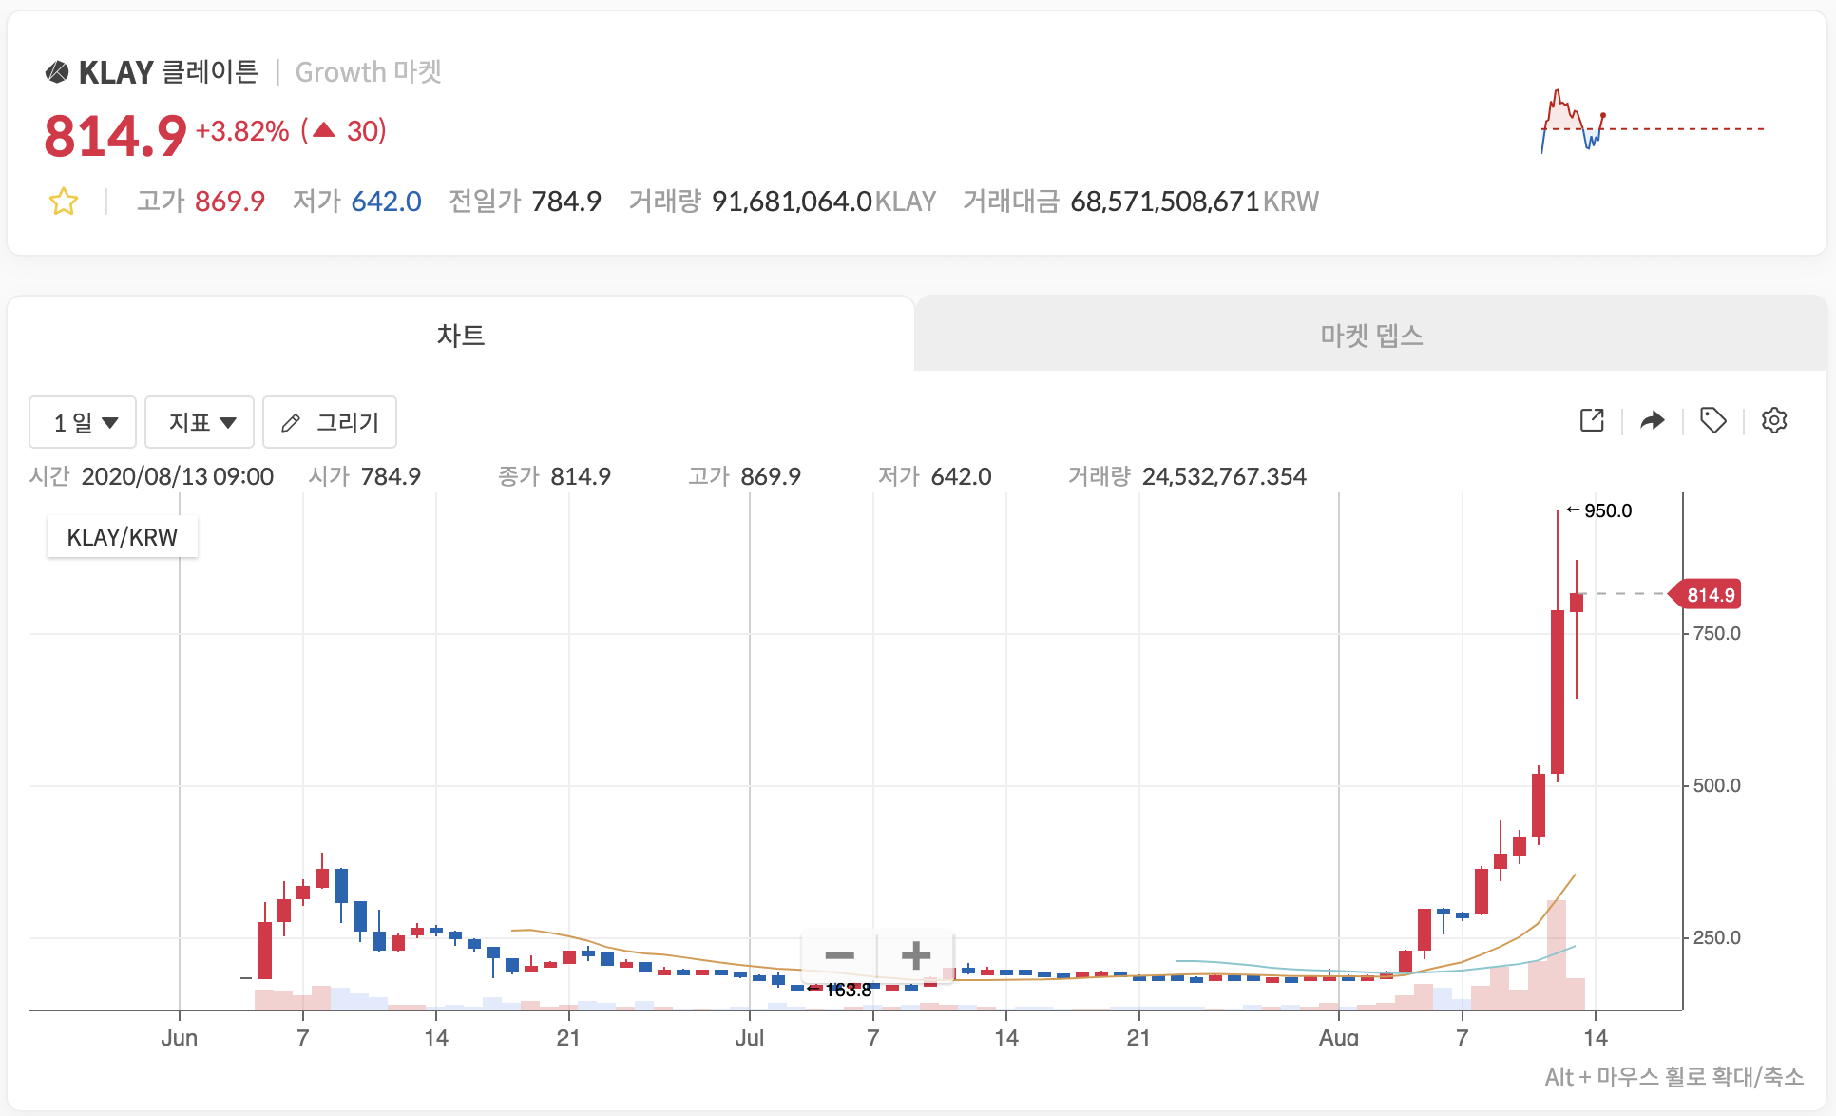Open the 1일 interval dropdown
Screen dimensions: 1836x1116
[84, 422]
